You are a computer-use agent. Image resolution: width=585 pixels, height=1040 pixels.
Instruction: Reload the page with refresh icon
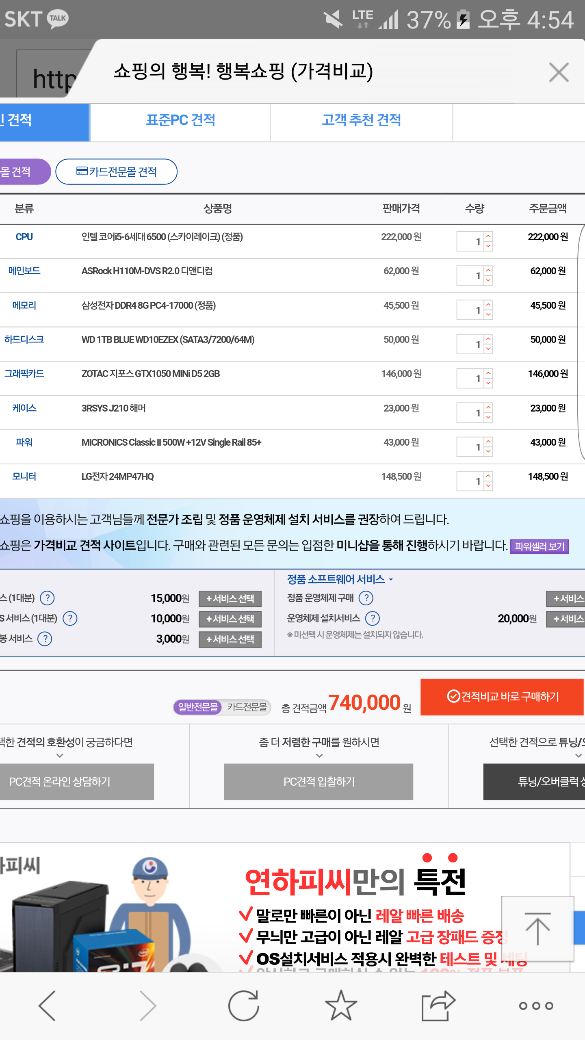tap(243, 1005)
